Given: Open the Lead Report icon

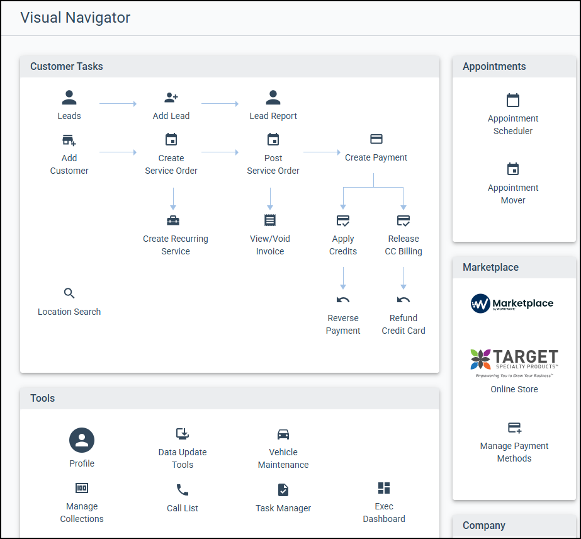Looking at the screenshot, I should click(x=273, y=98).
